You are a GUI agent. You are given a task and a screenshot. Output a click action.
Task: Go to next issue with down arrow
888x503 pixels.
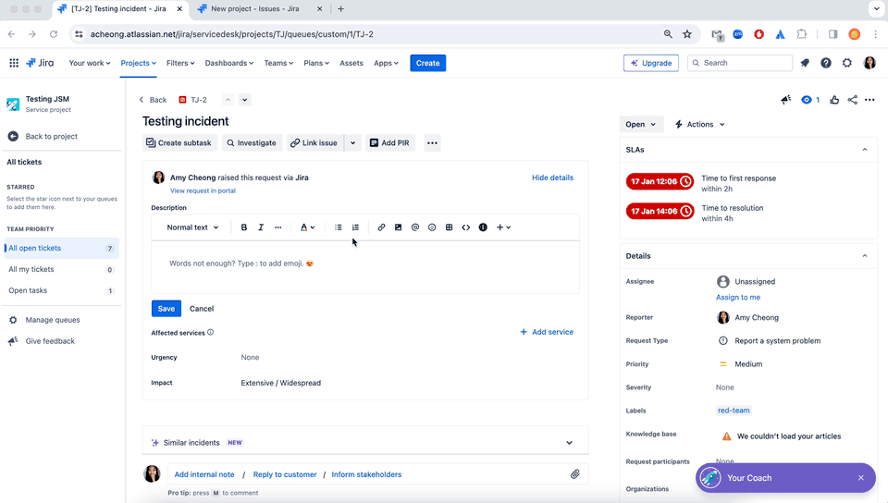coord(244,100)
